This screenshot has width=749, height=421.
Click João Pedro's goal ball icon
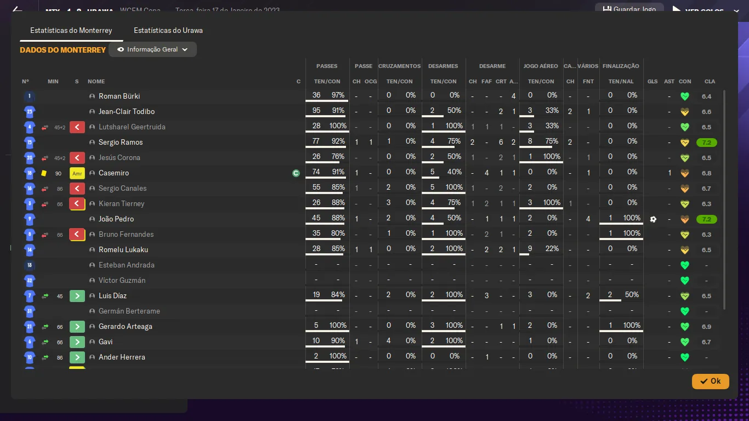653,219
